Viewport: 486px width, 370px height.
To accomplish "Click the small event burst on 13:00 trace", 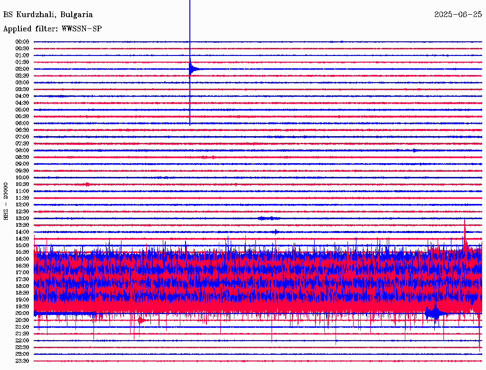I will point(269,218).
